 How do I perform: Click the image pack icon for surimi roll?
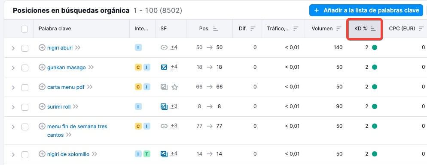(x=164, y=106)
